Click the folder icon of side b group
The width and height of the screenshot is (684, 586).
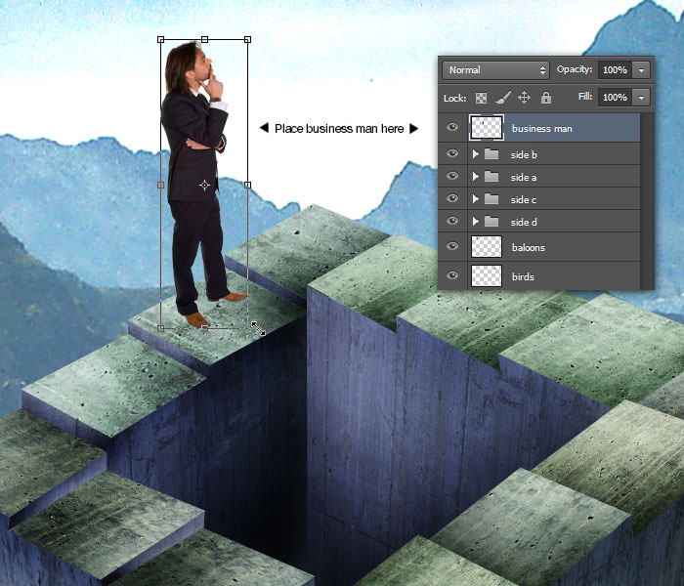(492, 154)
